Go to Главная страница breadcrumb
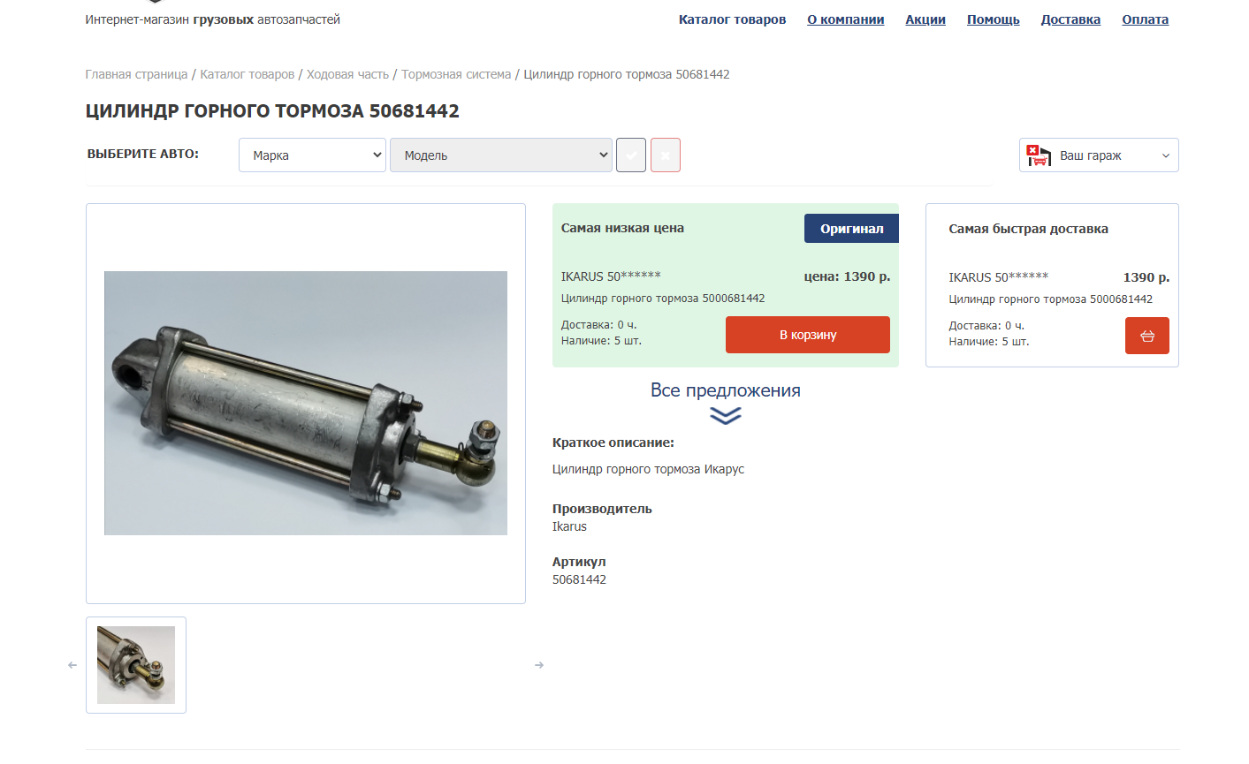 click(136, 74)
